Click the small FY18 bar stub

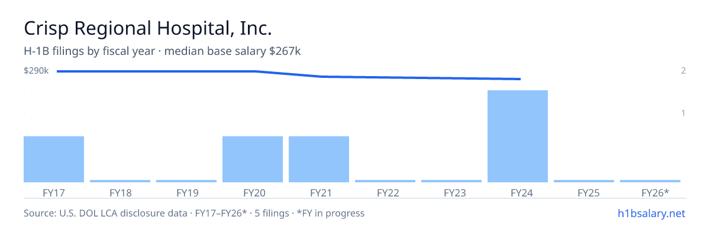tap(120, 181)
